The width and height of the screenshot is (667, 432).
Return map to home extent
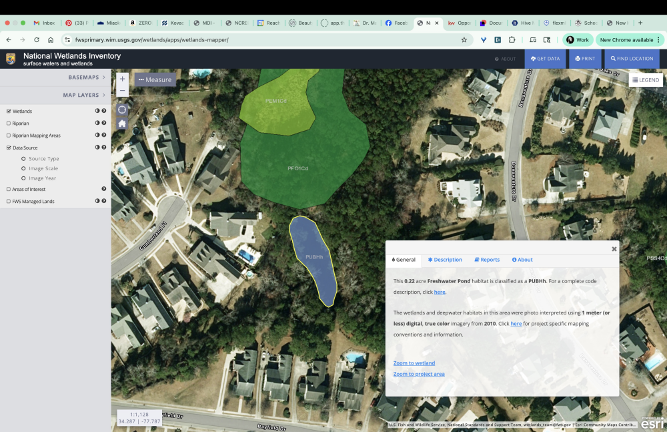tap(122, 124)
